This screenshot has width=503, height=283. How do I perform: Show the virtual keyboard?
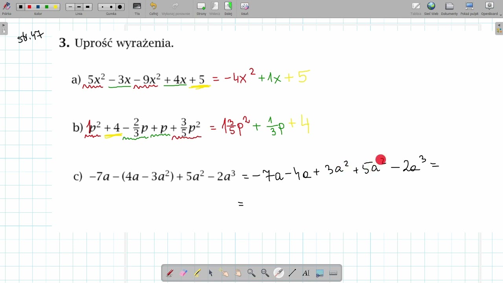333,273
